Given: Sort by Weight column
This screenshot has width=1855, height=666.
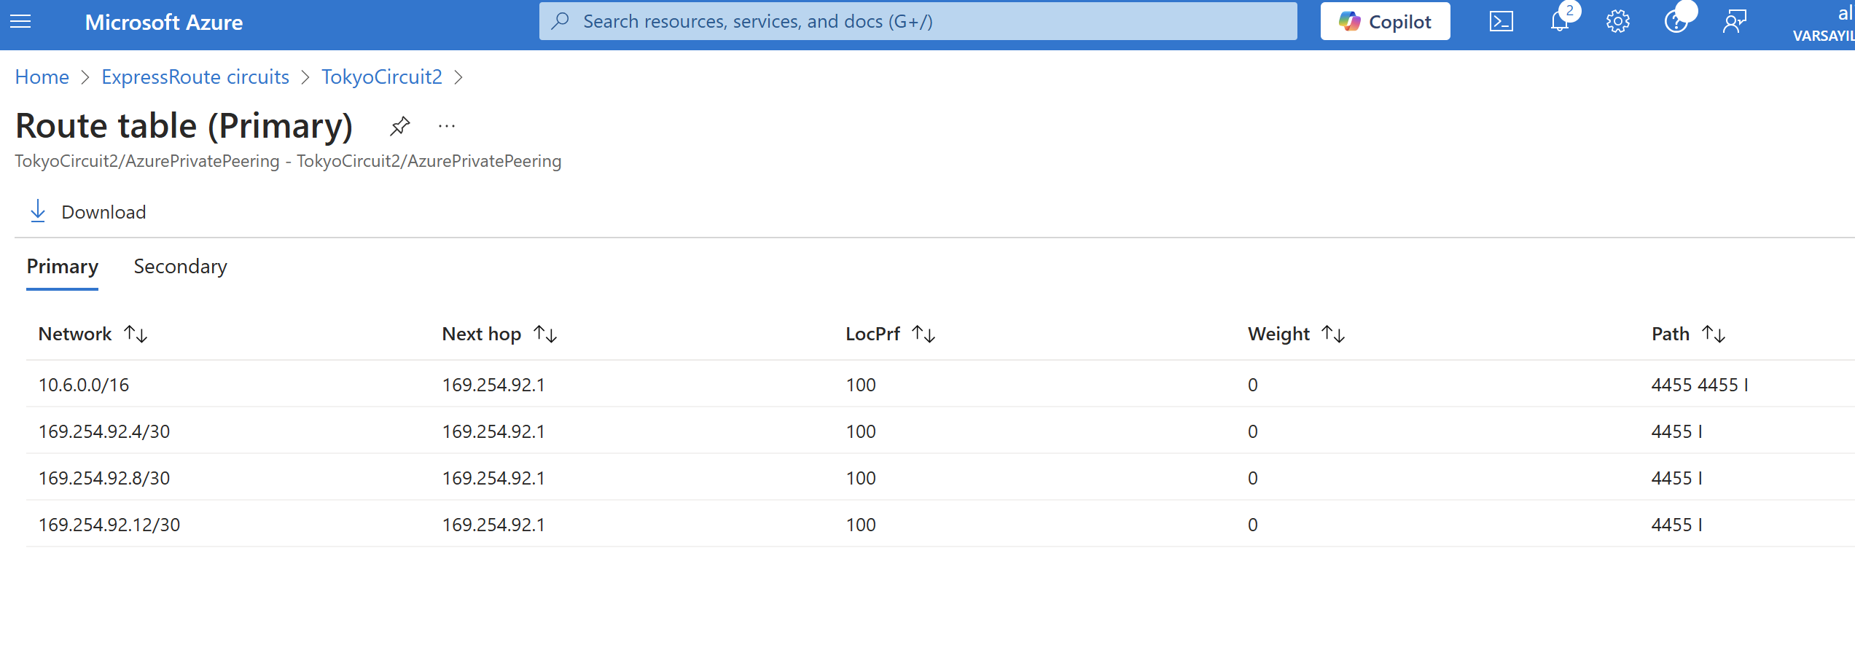Looking at the screenshot, I should pyautogui.click(x=1333, y=334).
